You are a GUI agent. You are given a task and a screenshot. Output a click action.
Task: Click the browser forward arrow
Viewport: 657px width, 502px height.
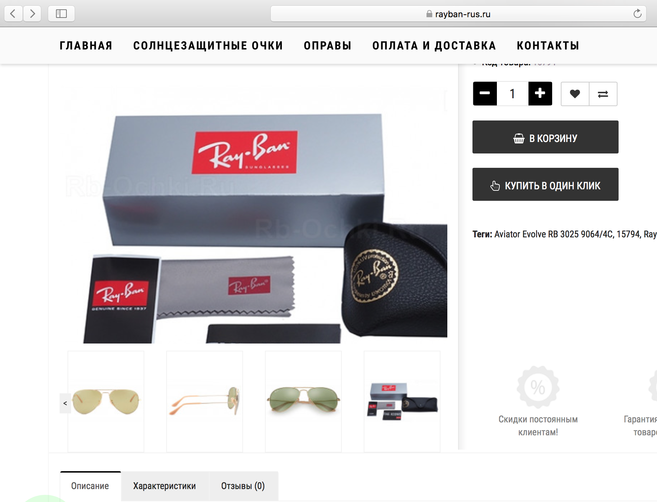(x=32, y=14)
